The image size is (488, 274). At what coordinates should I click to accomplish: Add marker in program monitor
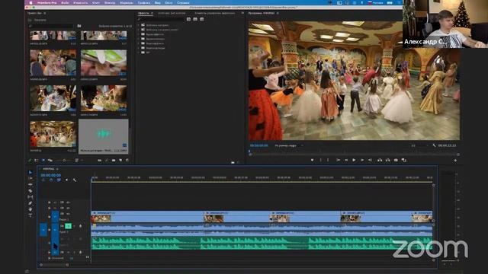tap(312, 160)
